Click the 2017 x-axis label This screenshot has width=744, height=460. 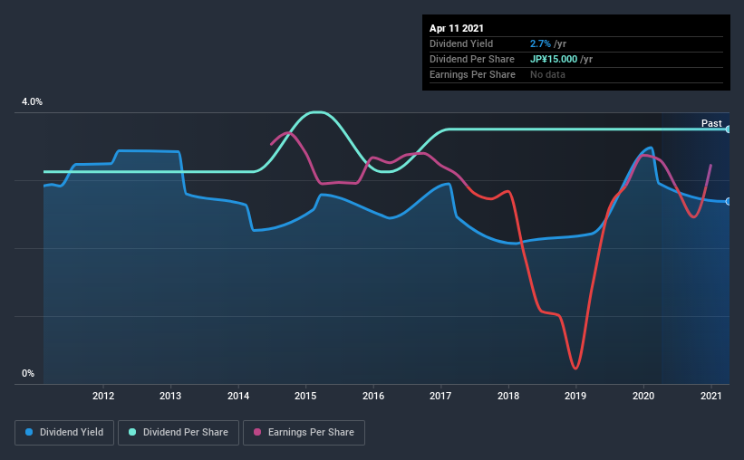(440, 396)
